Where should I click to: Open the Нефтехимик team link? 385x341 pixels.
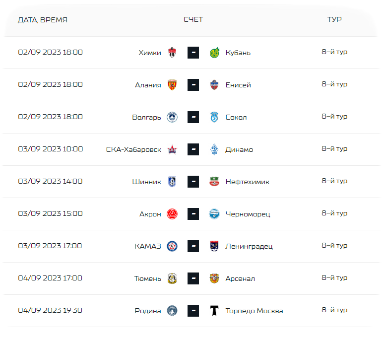point(247,182)
